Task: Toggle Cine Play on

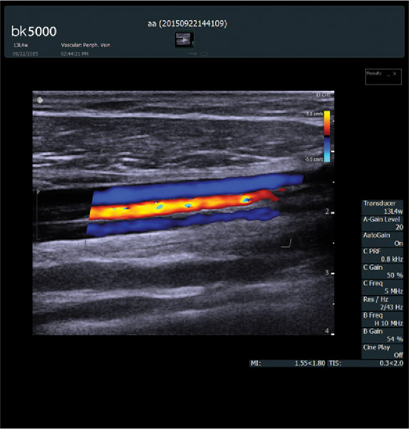Action: coord(383,351)
